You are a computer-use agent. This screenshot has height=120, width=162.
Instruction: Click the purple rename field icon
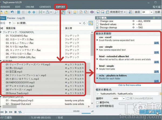tap(92, 12)
